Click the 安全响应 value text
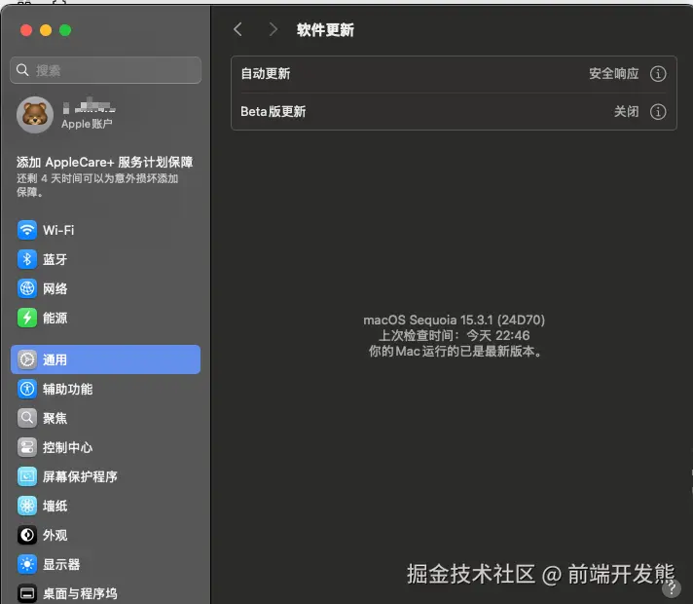 pyautogui.click(x=614, y=73)
